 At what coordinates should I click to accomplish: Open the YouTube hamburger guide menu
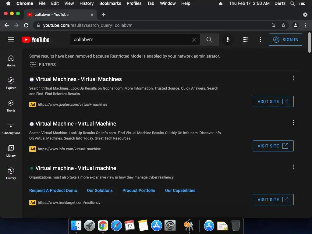tap(11, 40)
